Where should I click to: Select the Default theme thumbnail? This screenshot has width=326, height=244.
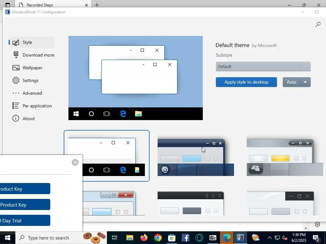tap(106, 156)
